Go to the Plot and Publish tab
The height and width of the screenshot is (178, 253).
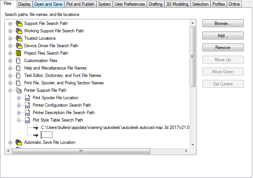coord(80,4)
